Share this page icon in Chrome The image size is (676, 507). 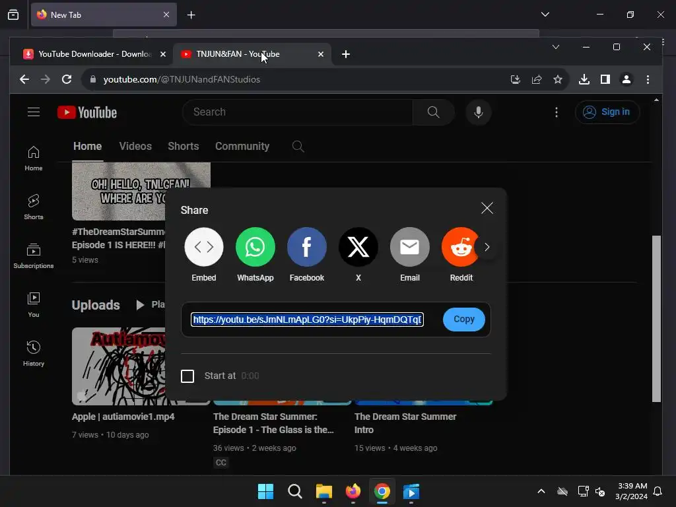pos(536,79)
